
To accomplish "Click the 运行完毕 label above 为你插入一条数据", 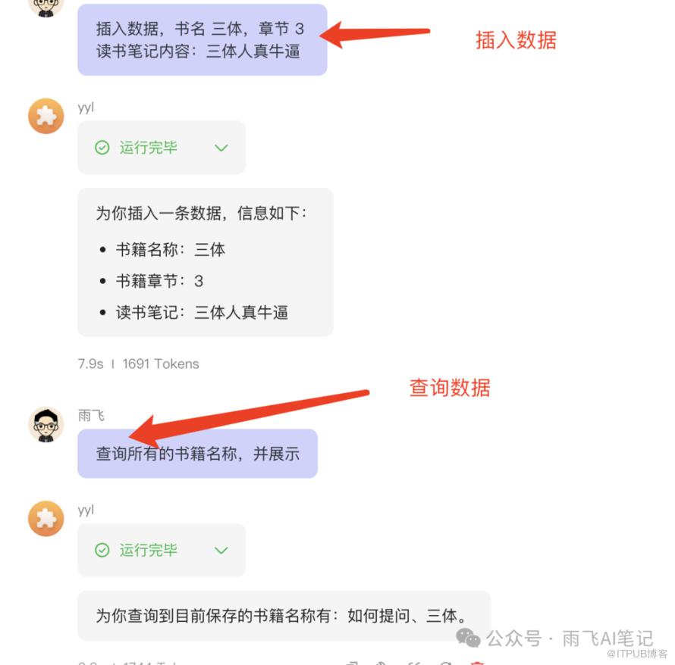I will 149,148.
